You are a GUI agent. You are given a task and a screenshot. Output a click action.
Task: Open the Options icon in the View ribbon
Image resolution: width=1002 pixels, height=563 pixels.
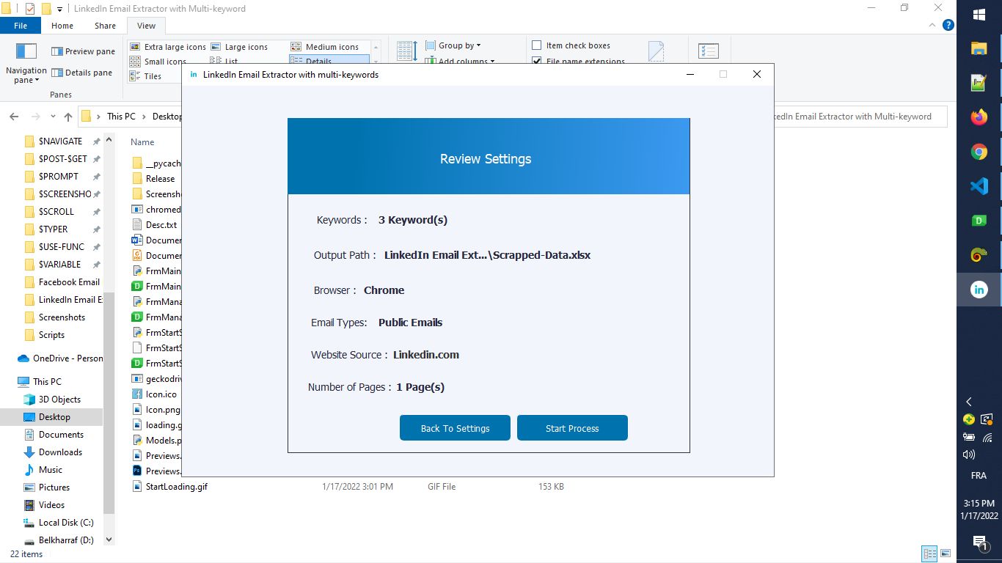click(709, 51)
